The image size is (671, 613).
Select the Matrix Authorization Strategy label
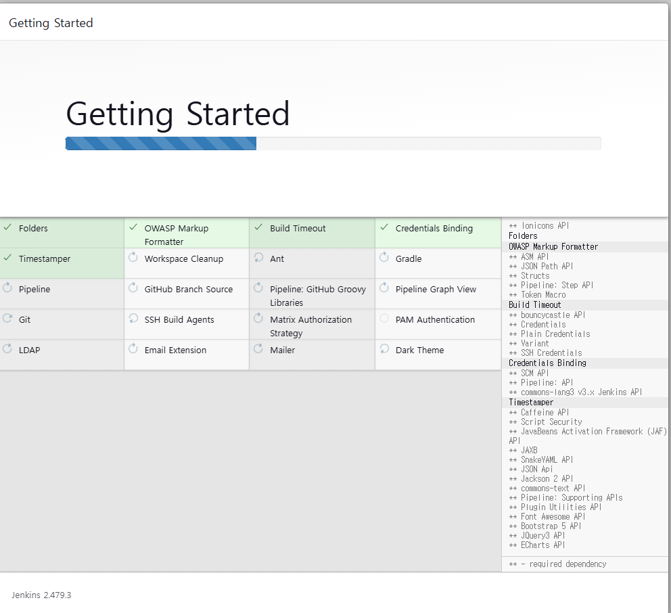click(x=311, y=326)
